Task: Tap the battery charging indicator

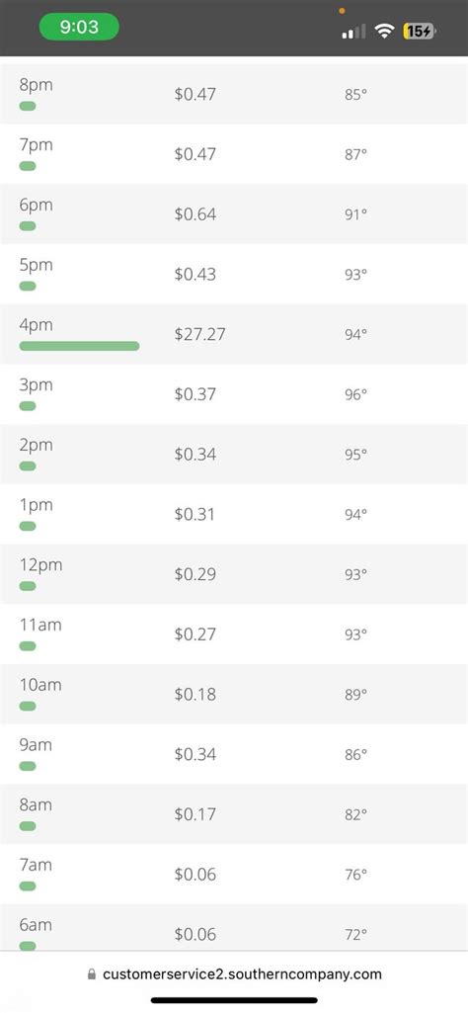Action: click(x=420, y=31)
